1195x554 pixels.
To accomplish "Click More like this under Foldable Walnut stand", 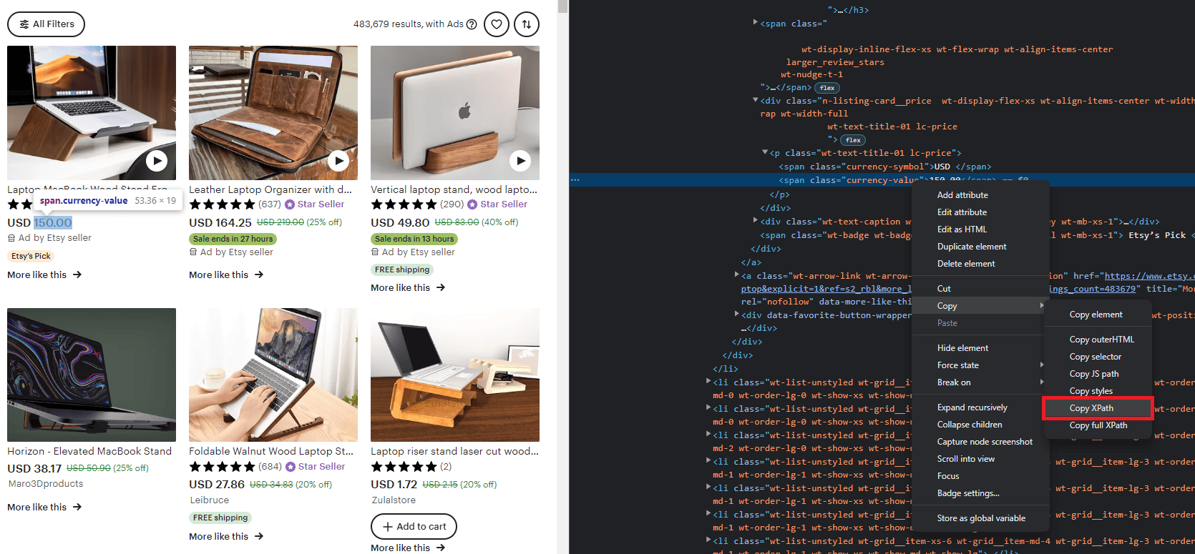I will click(226, 536).
